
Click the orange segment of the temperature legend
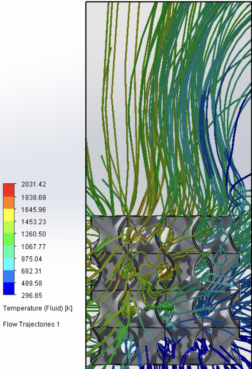9,203
